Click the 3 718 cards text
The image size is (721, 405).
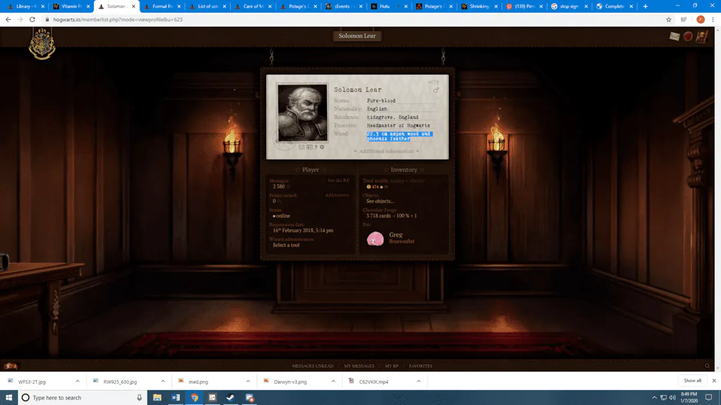pyautogui.click(x=379, y=216)
